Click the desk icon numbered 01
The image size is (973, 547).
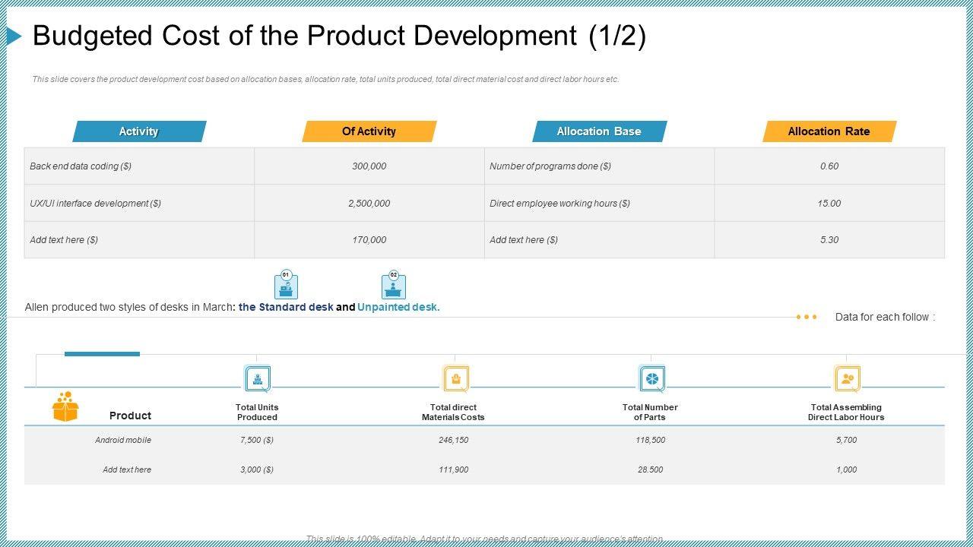(286, 286)
